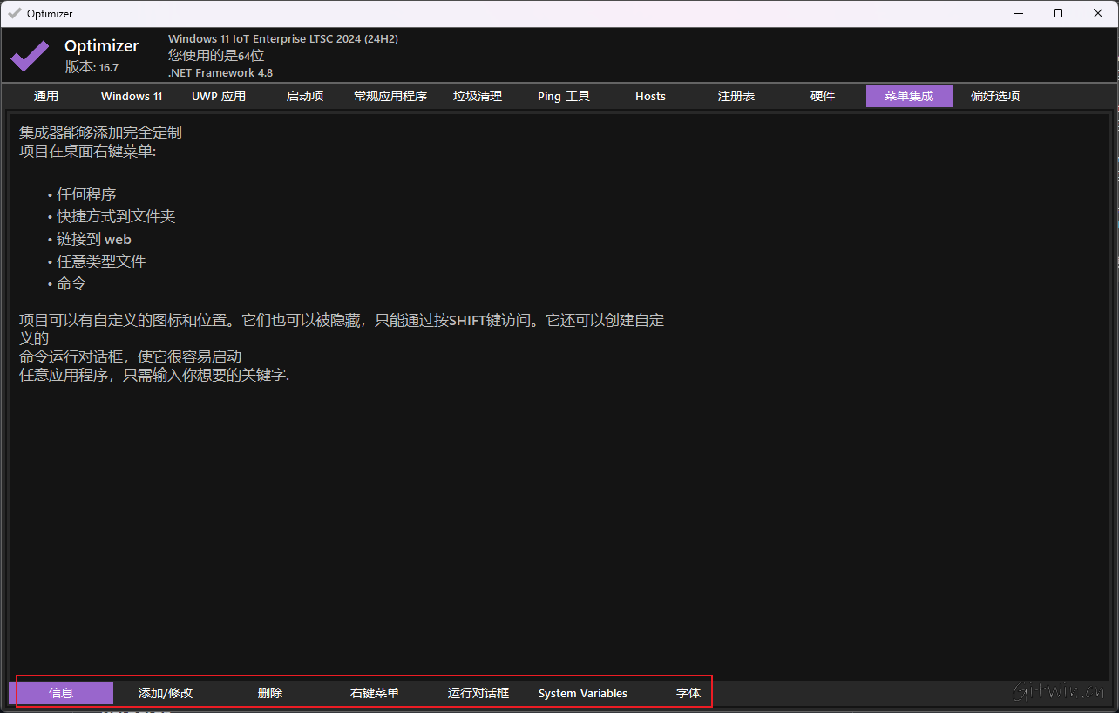
Task: Open the 启动项 manager tab
Action: (x=304, y=96)
